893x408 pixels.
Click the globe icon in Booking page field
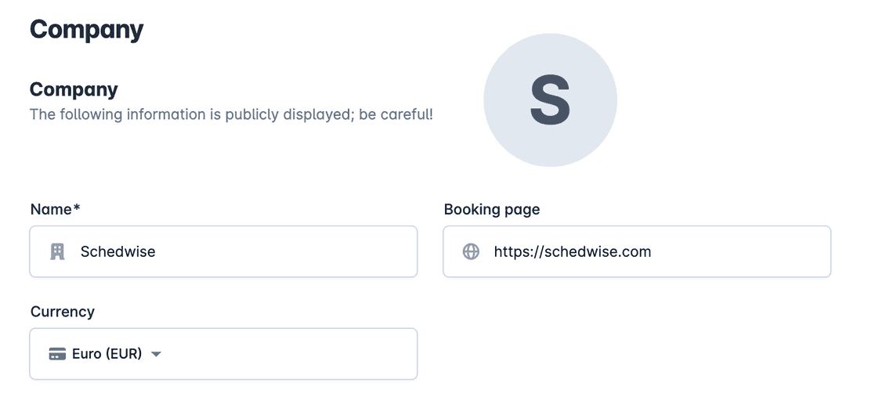pos(471,251)
